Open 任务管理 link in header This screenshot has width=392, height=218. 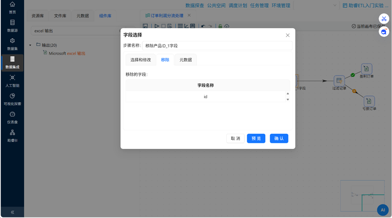(x=259, y=5)
